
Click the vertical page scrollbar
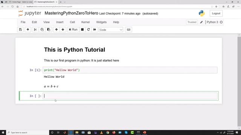click(239, 82)
